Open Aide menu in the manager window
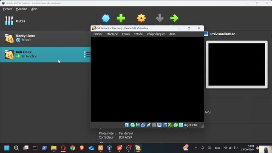This screenshot has height=153, width=272. [34, 9]
